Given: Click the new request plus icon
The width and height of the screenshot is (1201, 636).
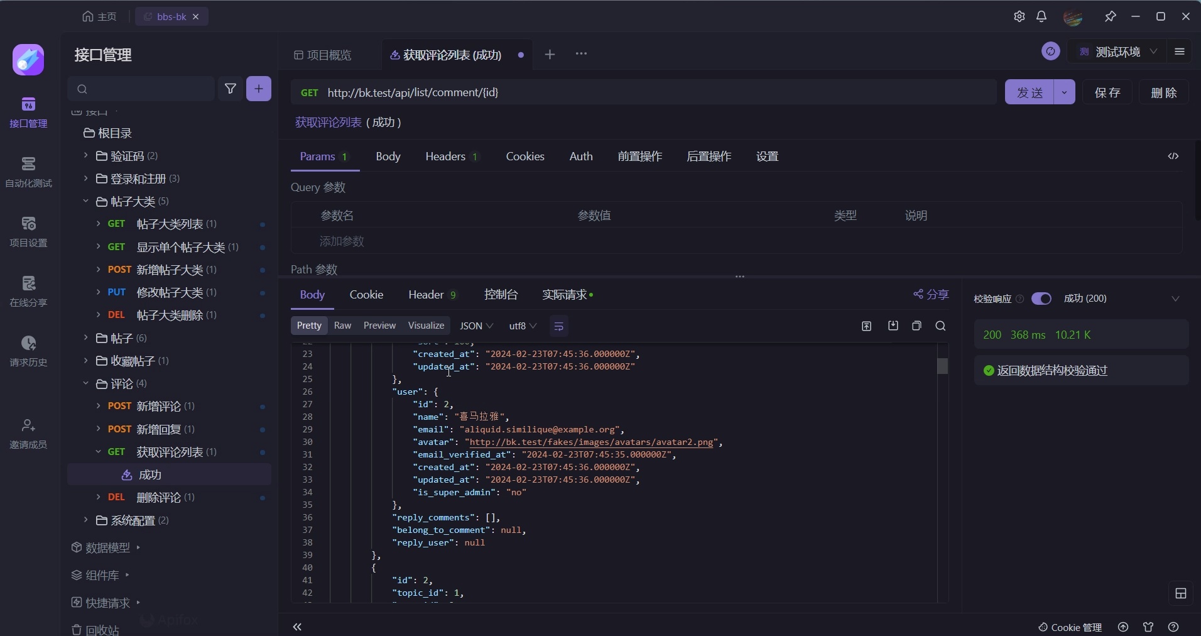Looking at the screenshot, I should click(259, 89).
